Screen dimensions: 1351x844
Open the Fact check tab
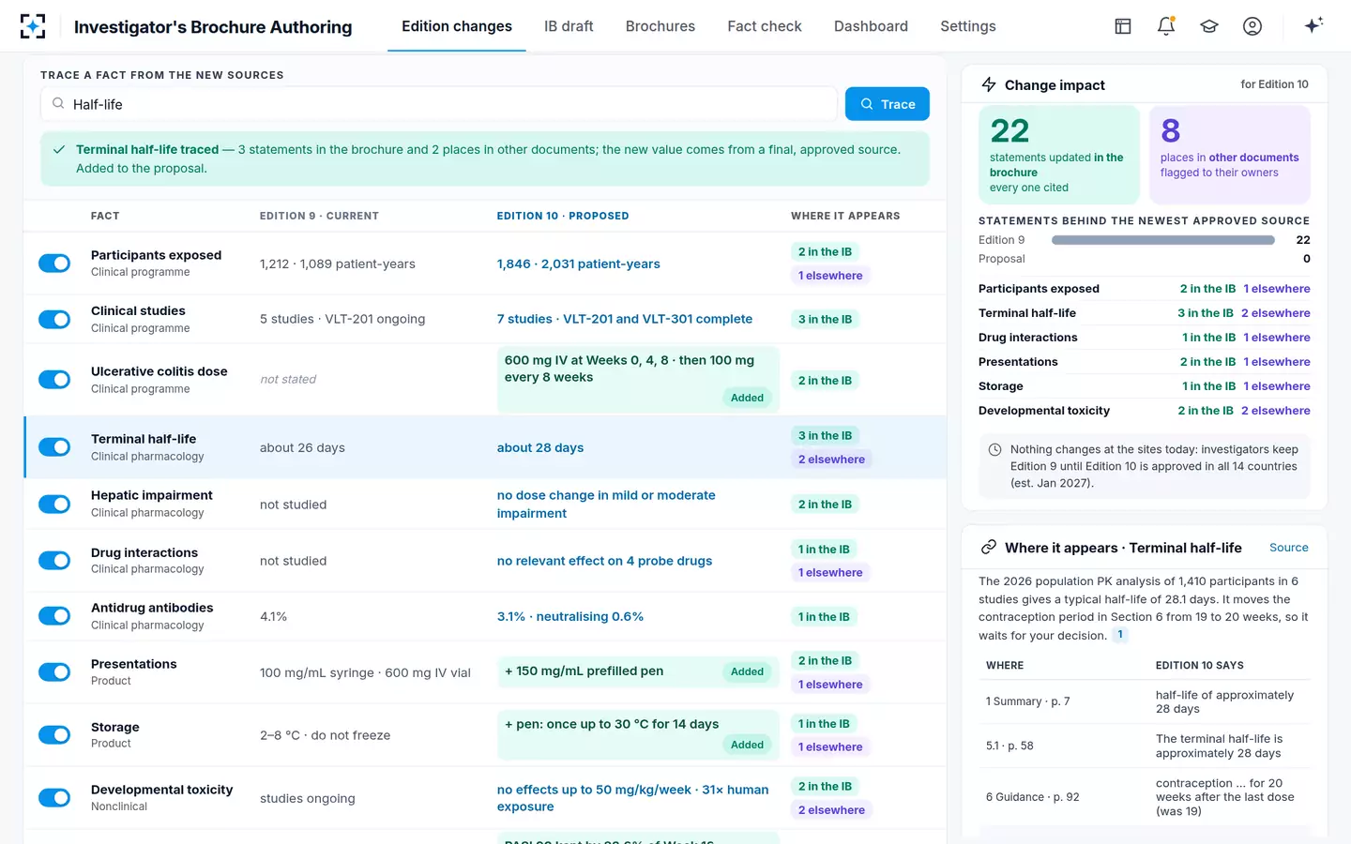tap(765, 26)
